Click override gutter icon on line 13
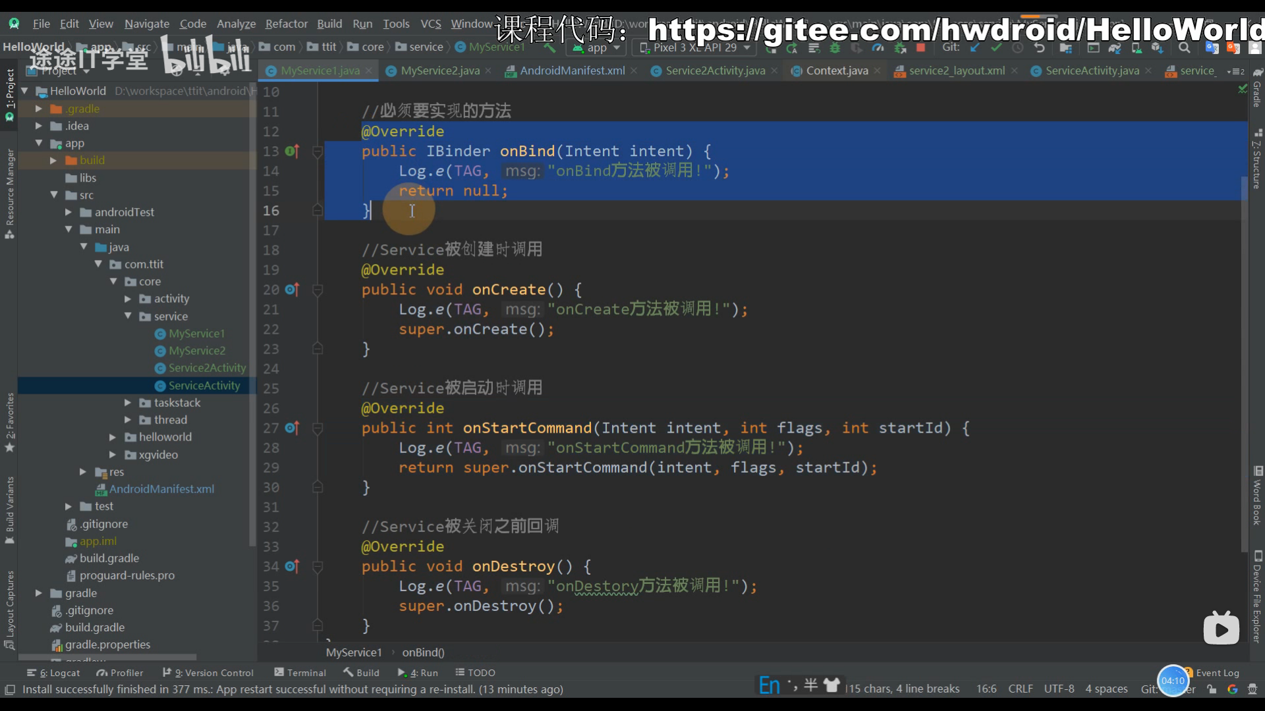Viewport: 1265px width, 711px height. pyautogui.click(x=293, y=151)
